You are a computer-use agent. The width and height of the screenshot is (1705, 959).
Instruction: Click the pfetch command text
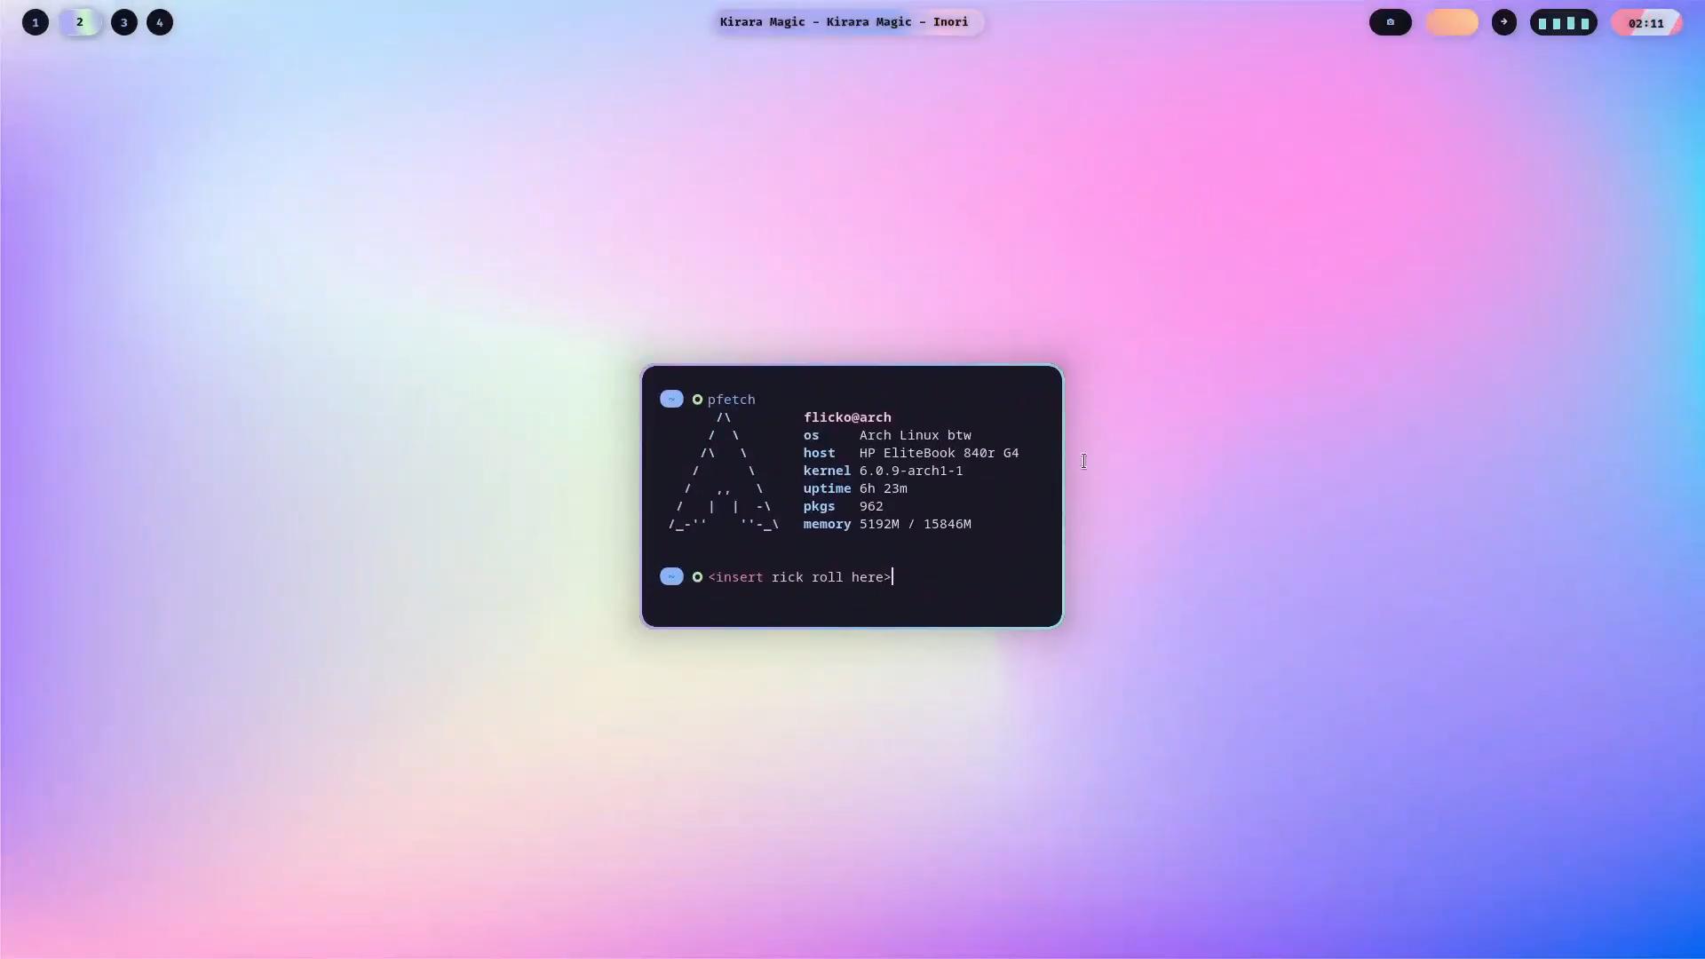731,400
